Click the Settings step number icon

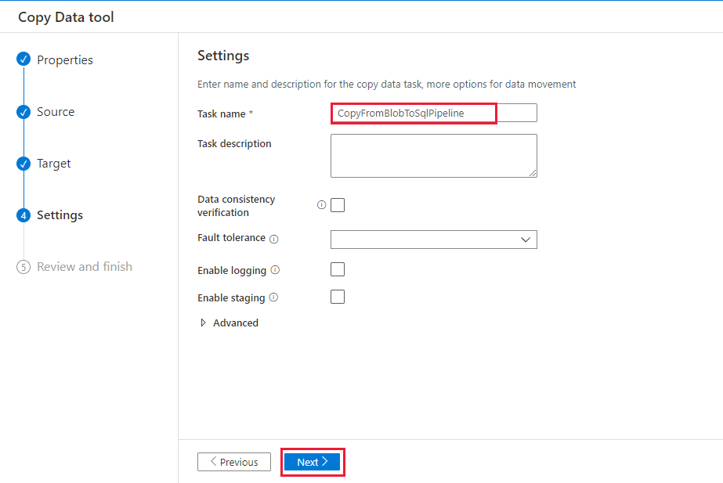[23, 214]
